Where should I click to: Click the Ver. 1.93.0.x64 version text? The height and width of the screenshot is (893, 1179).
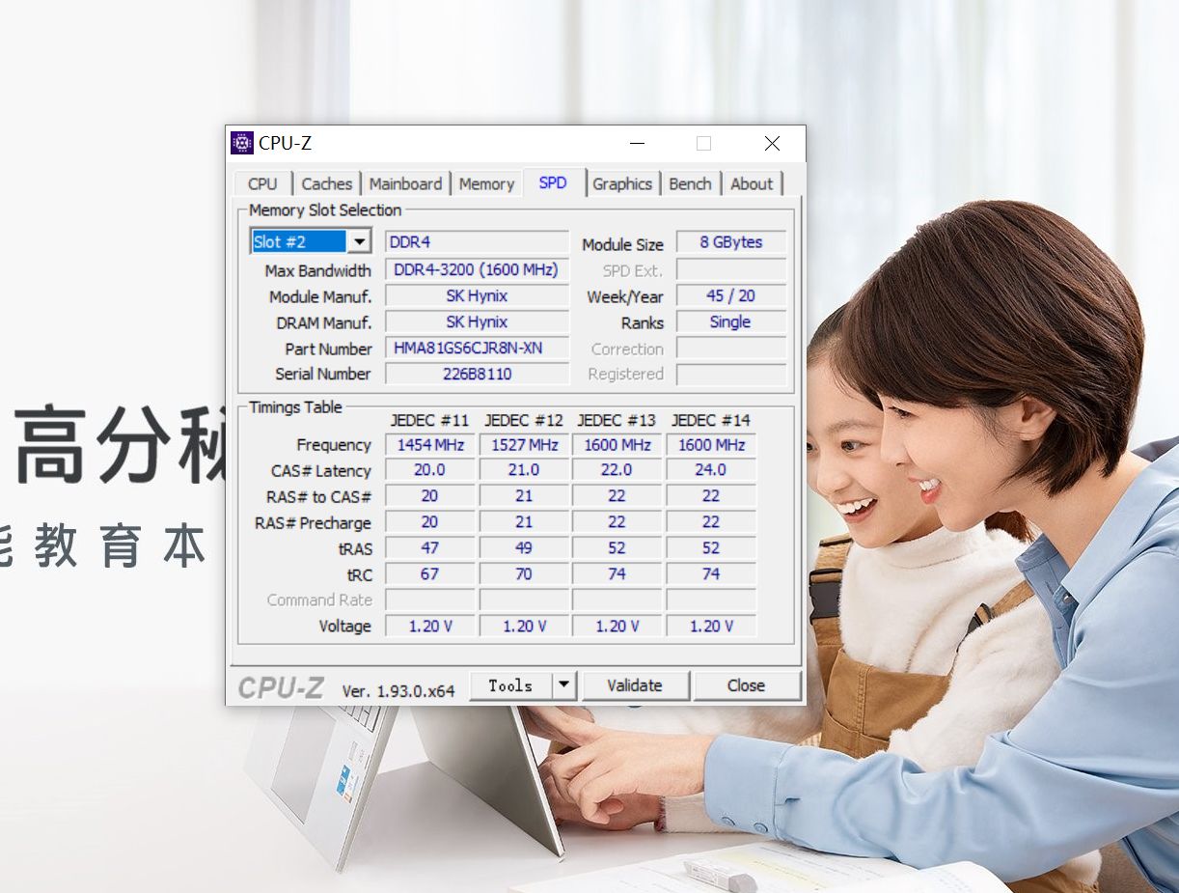coord(398,691)
